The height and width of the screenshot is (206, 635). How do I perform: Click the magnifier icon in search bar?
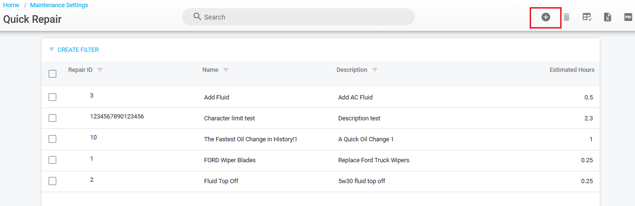(197, 17)
